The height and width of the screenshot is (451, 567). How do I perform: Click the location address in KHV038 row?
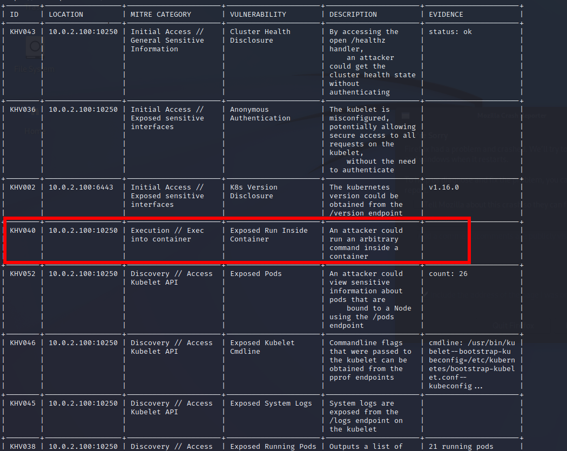pyautogui.click(x=83, y=447)
